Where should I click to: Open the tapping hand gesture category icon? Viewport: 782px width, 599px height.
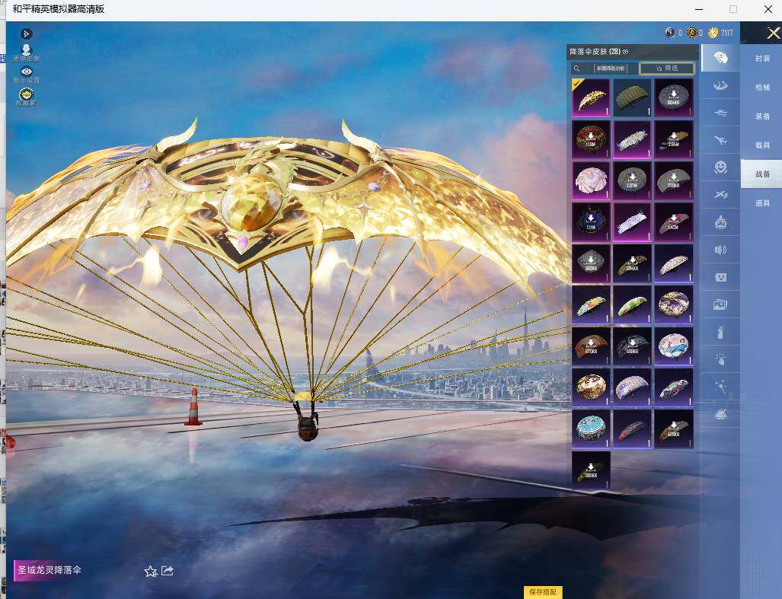[x=720, y=359]
